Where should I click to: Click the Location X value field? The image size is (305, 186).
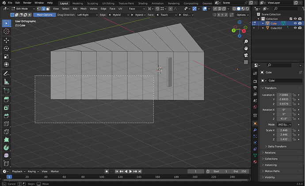click(x=284, y=95)
